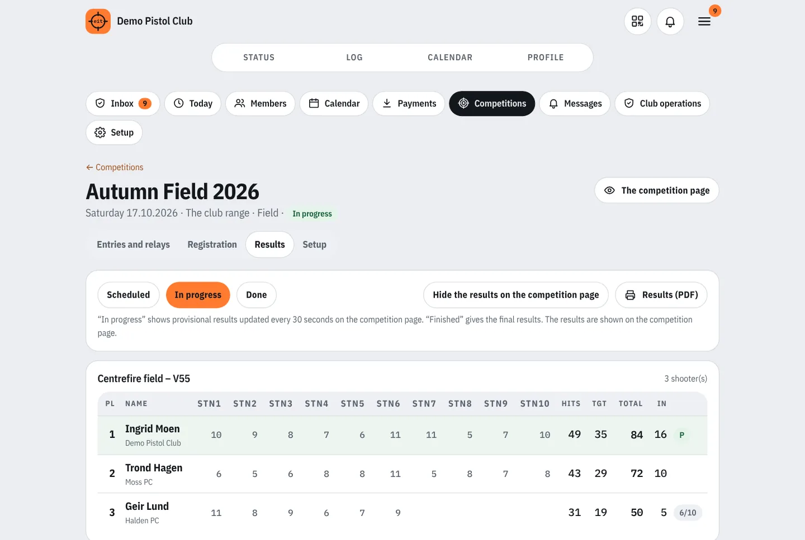Click Ingrid Moen's total score 84

pyautogui.click(x=637, y=435)
